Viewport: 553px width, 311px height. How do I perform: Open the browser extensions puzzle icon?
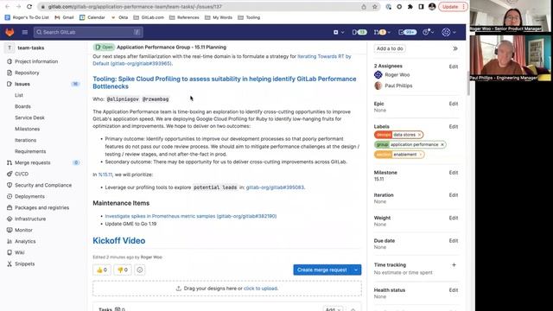(410, 7)
